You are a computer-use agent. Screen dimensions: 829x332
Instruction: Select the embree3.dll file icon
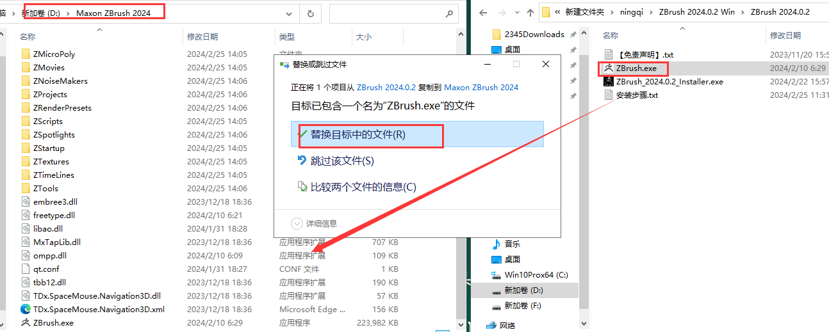(x=26, y=202)
